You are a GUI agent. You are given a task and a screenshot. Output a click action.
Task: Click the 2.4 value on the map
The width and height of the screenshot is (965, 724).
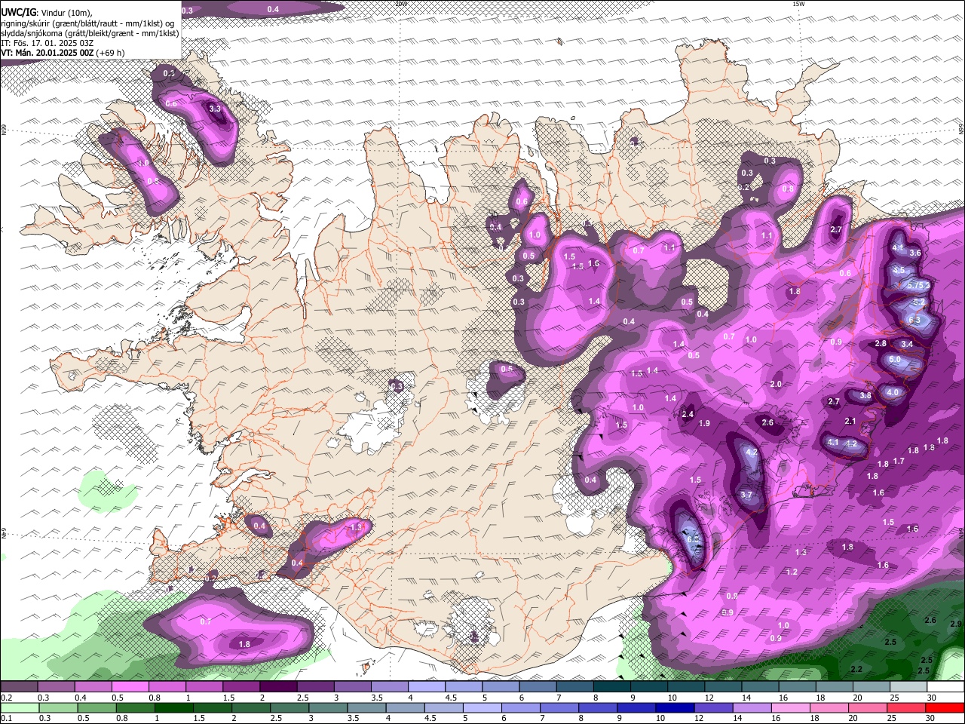click(687, 414)
